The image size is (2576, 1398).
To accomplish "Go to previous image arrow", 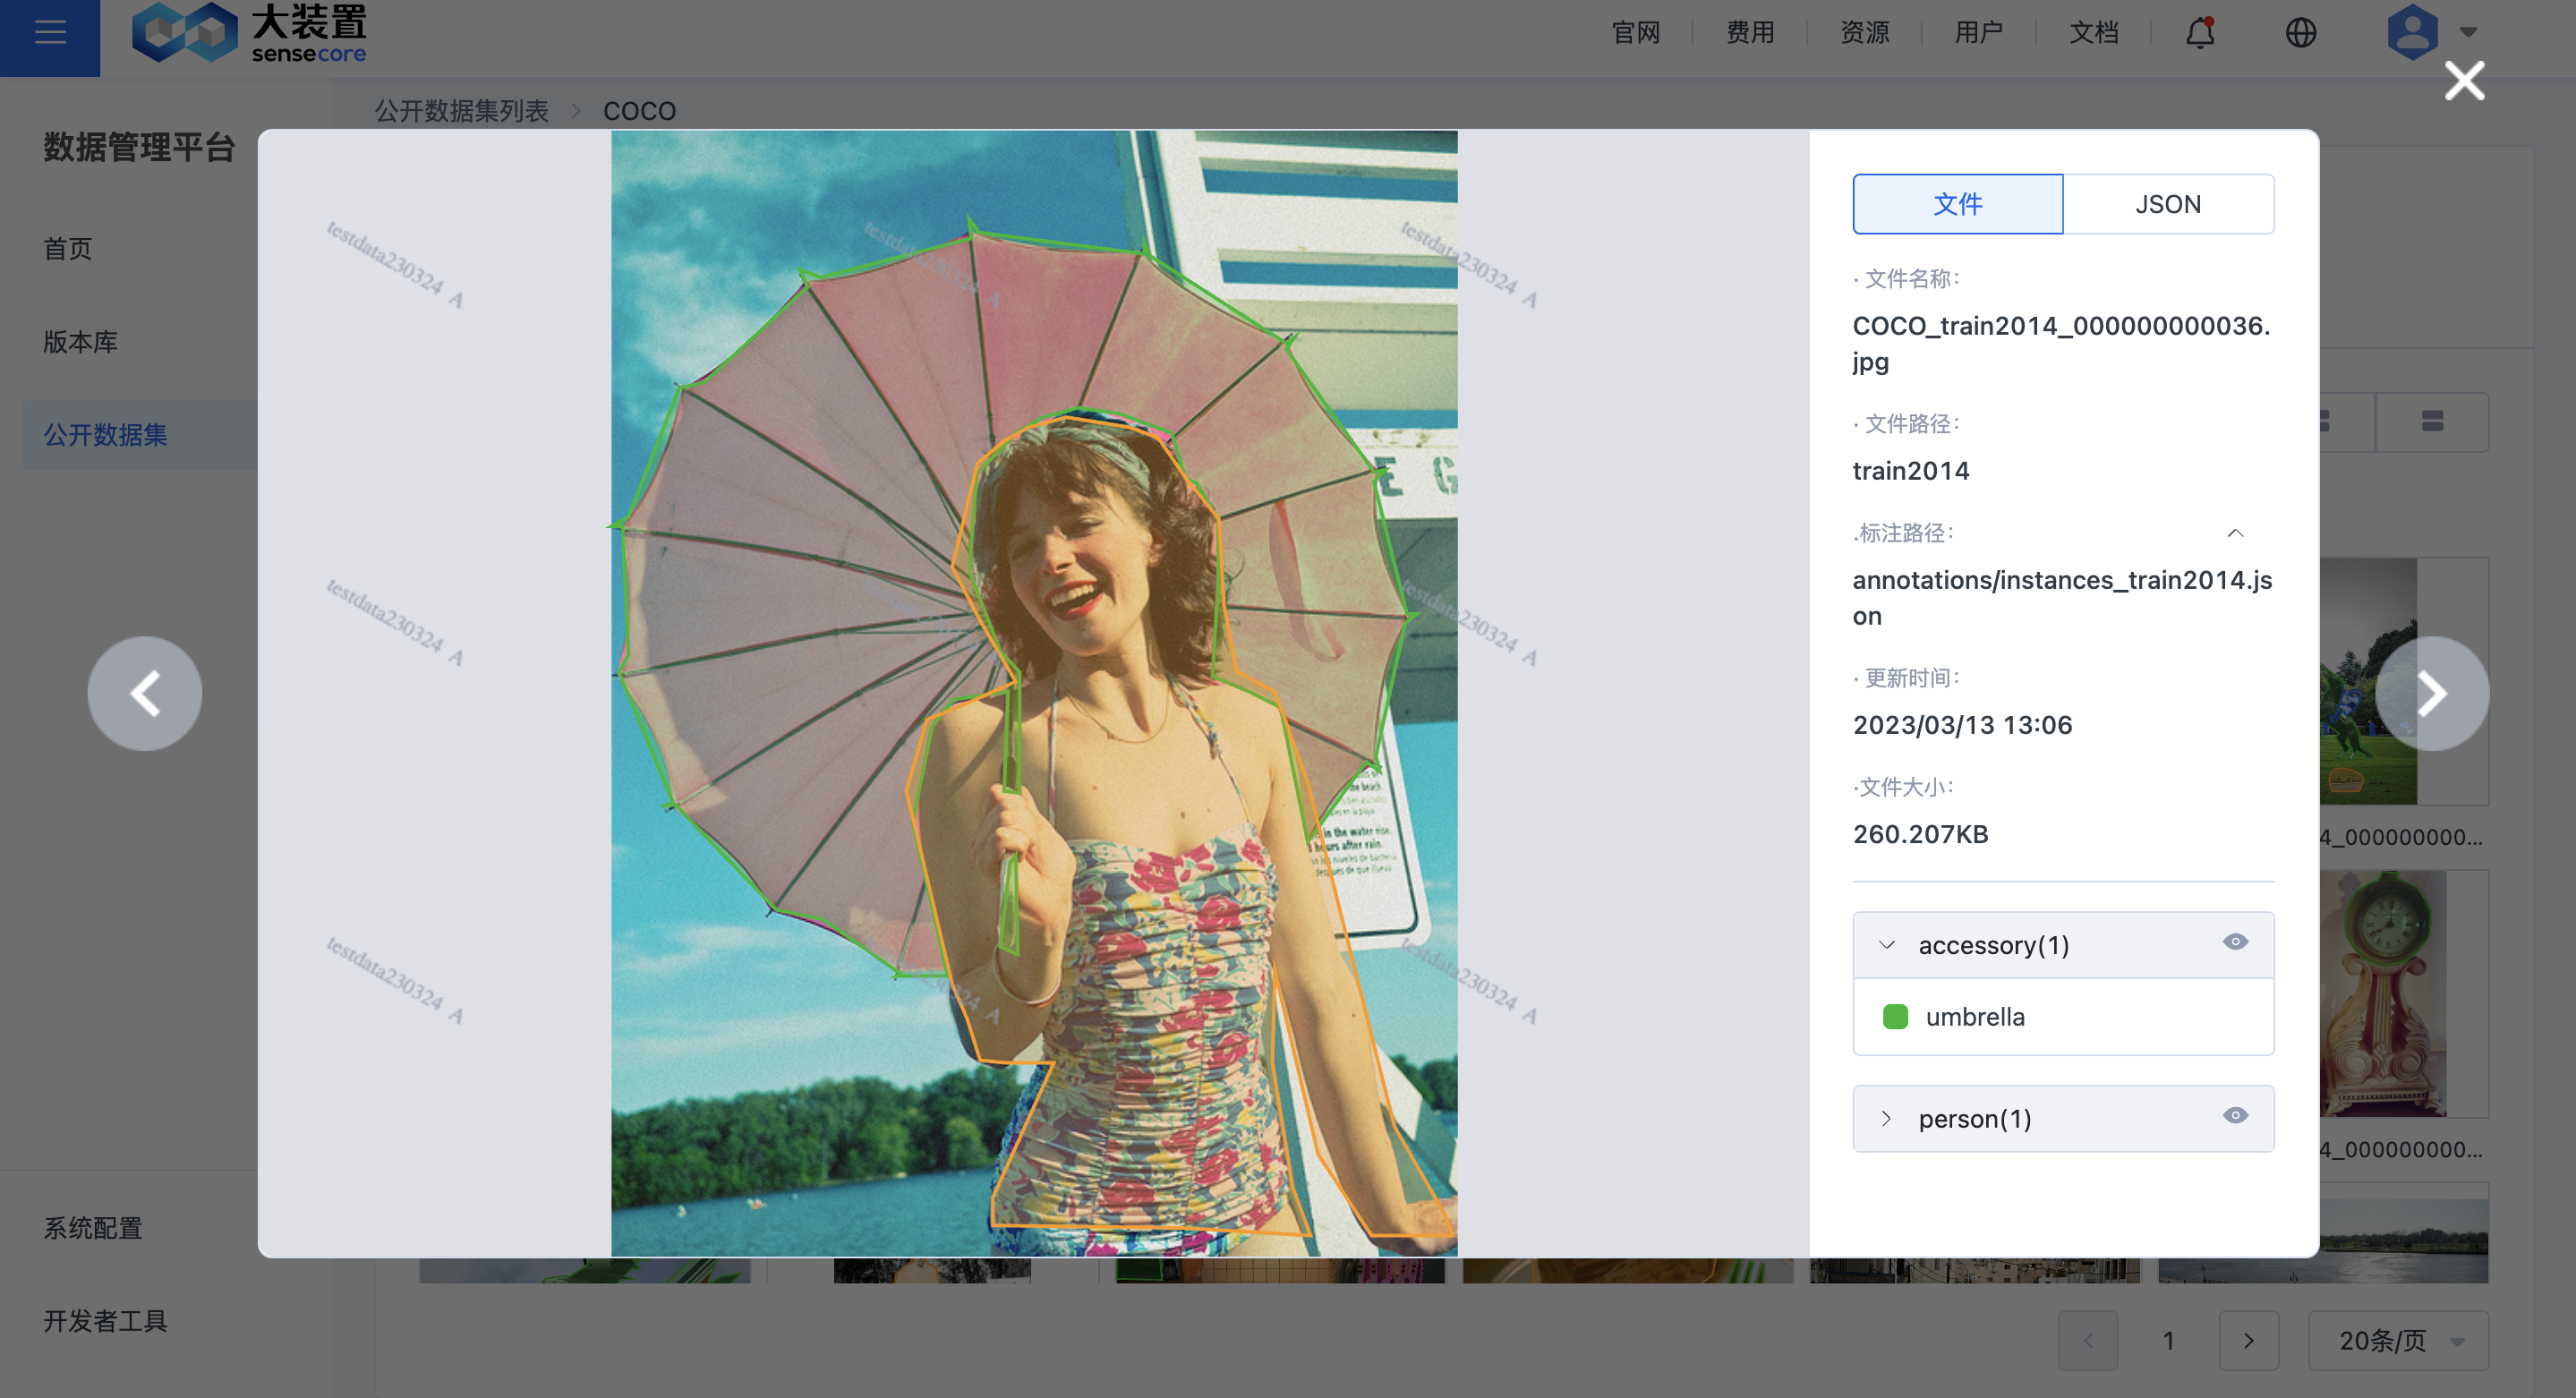I will pyautogui.click(x=145, y=693).
